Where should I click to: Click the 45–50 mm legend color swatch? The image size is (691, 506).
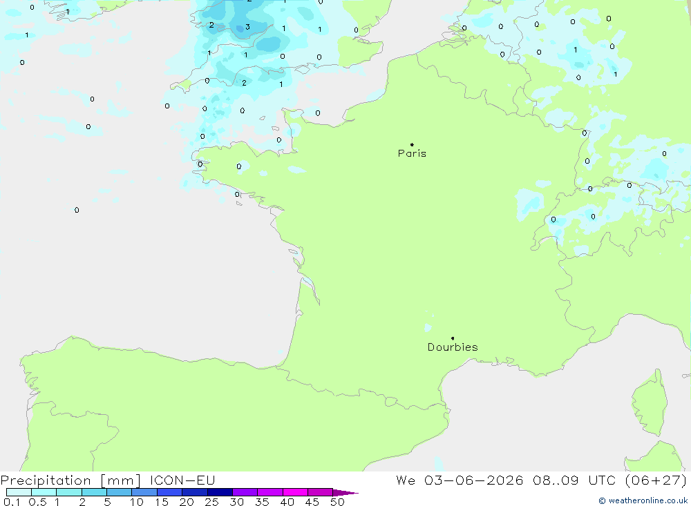coord(321,492)
